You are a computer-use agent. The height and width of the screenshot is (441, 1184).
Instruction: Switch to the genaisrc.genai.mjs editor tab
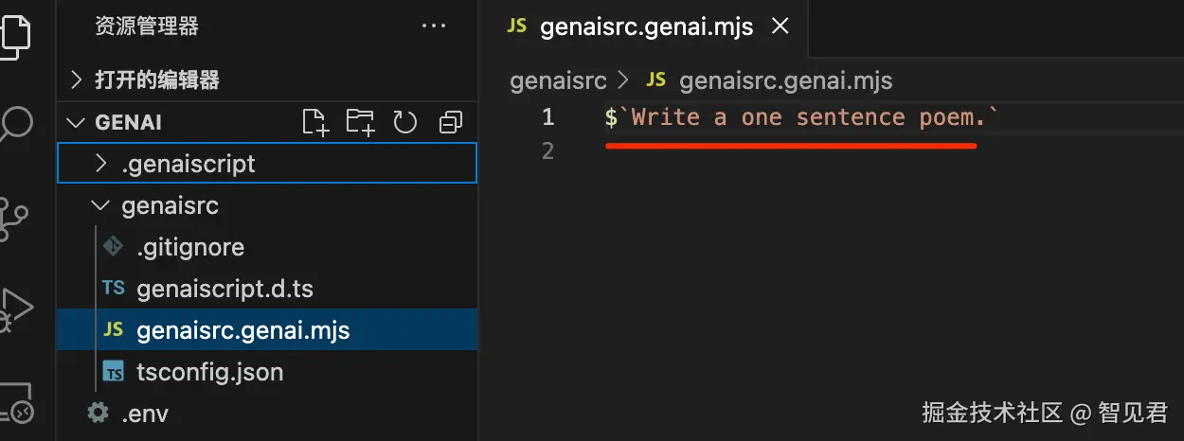(x=645, y=26)
